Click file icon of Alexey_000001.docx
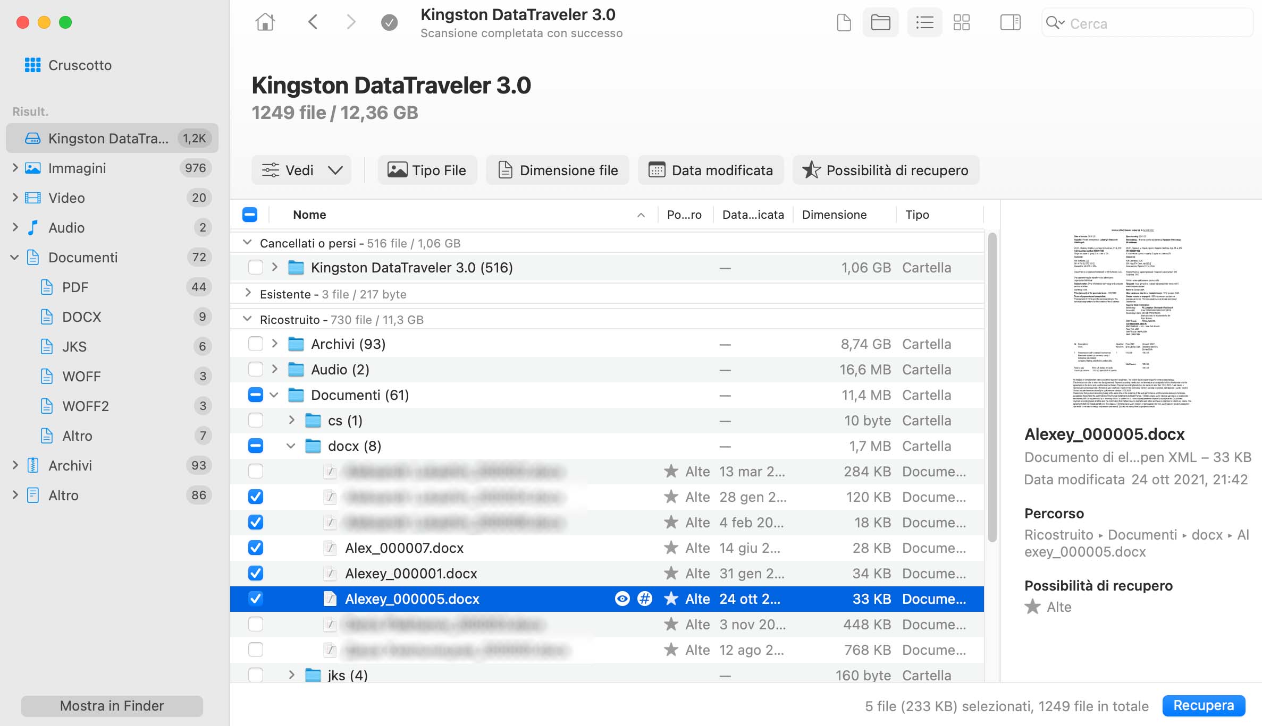The height and width of the screenshot is (726, 1262). click(330, 573)
